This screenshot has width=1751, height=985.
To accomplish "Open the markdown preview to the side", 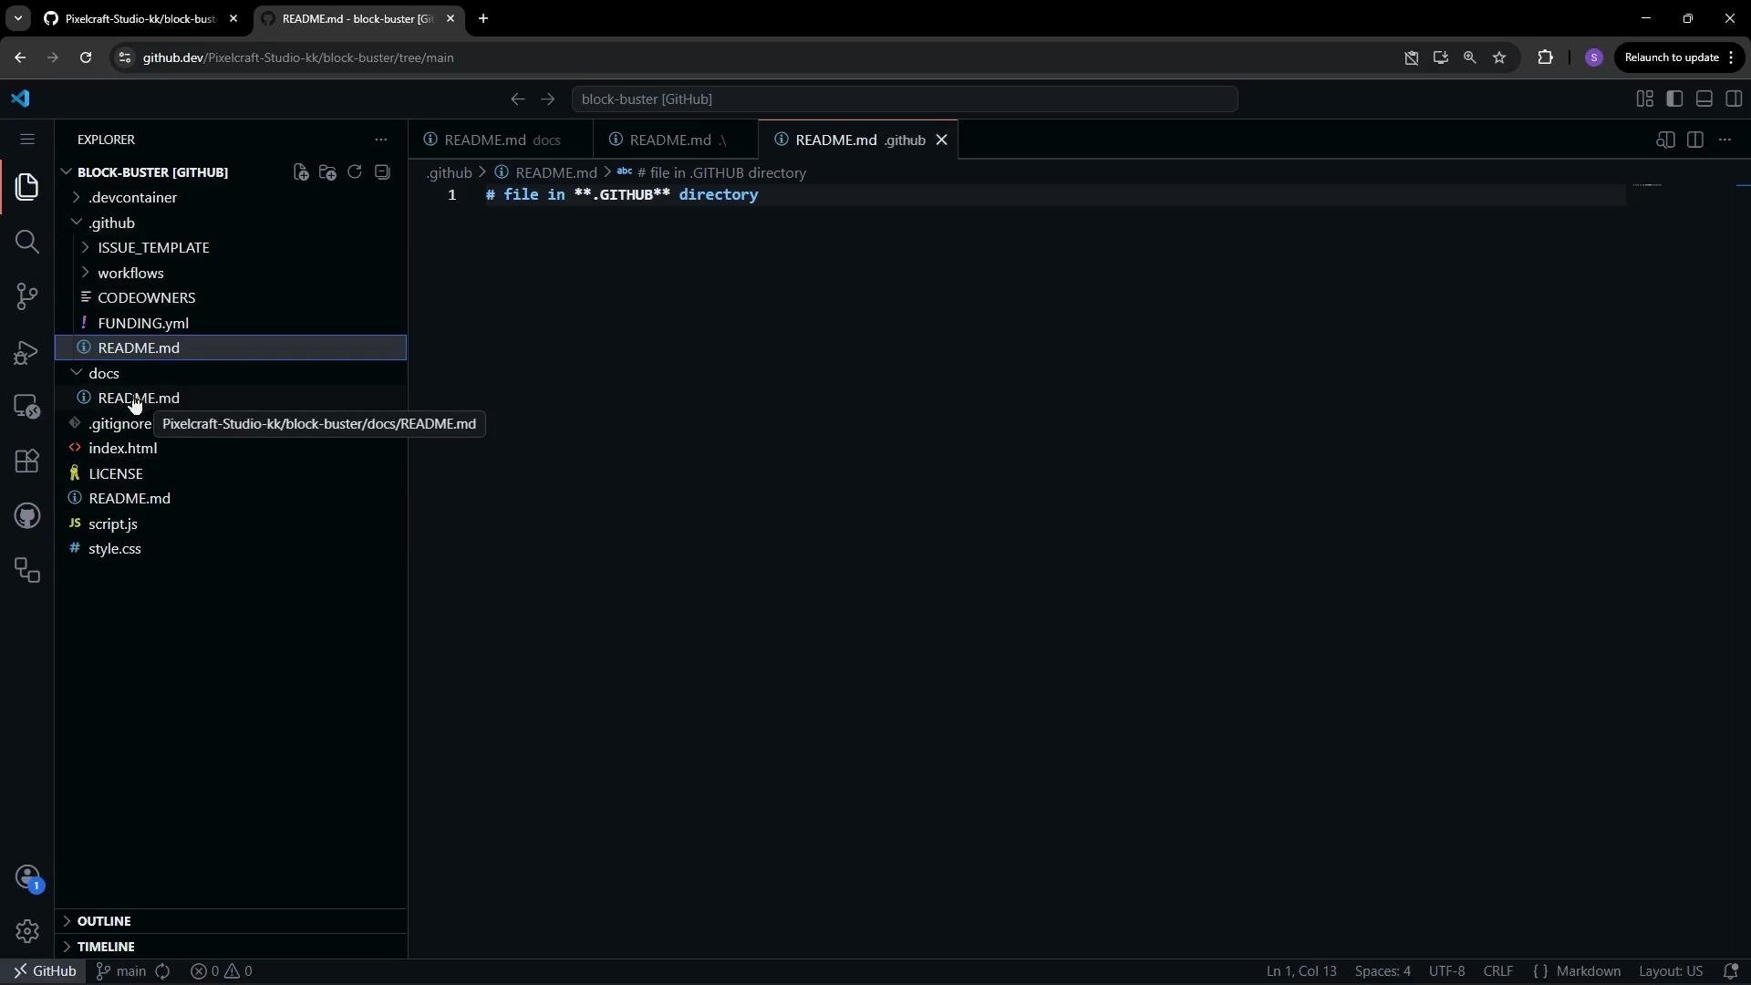I will pyautogui.click(x=1665, y=140).
